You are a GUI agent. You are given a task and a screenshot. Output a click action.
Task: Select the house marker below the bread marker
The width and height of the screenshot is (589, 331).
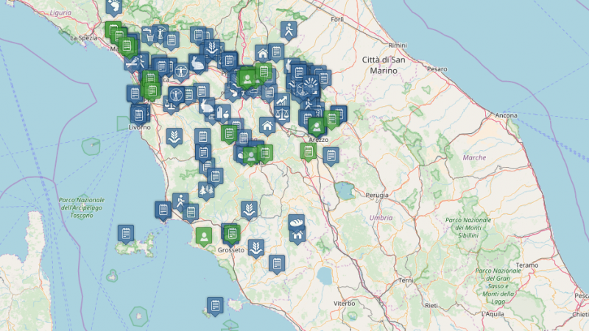[297, 235]
